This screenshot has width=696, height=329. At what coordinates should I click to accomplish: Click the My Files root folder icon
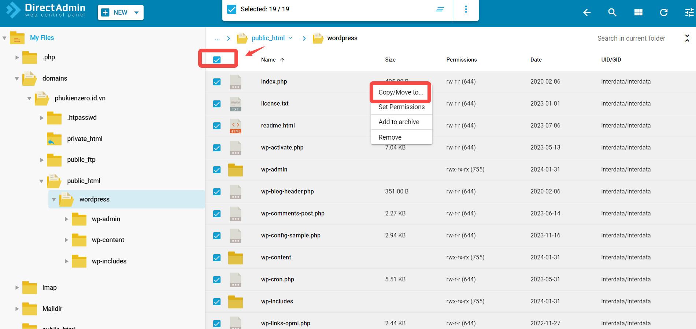pos(17,38)
